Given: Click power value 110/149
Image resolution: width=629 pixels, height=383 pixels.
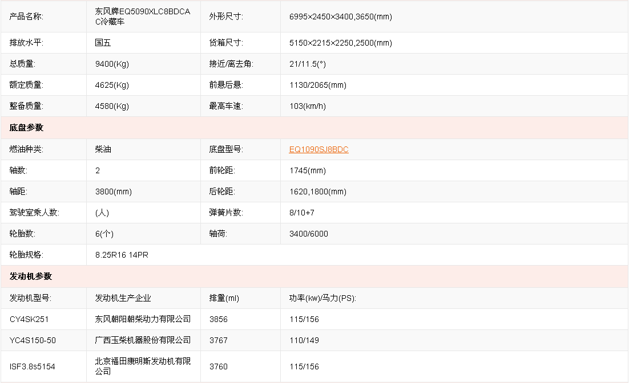Looking at the screenshot, I should (304, 340).
